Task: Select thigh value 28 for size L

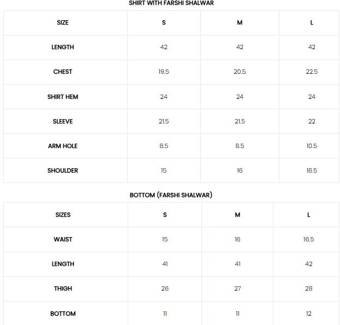Action: click(309, 288)
